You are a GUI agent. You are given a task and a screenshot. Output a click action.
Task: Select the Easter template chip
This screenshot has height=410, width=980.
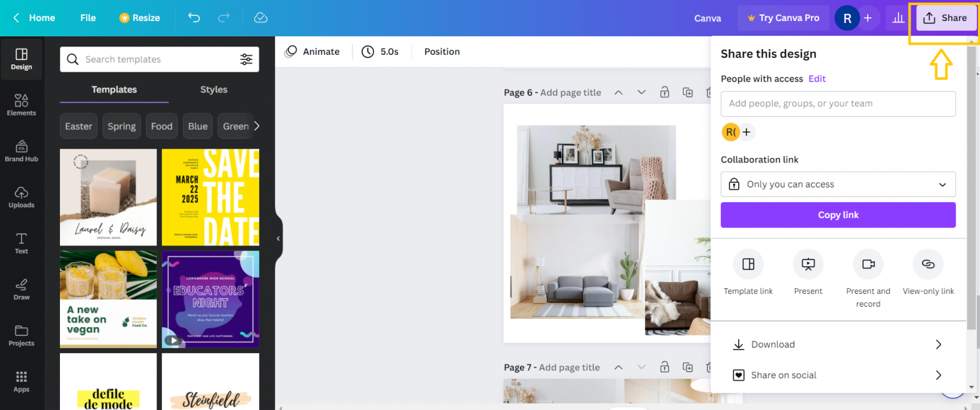[78, 126]
